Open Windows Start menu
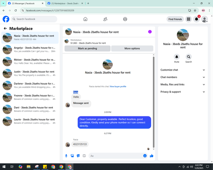 point(4,167)
